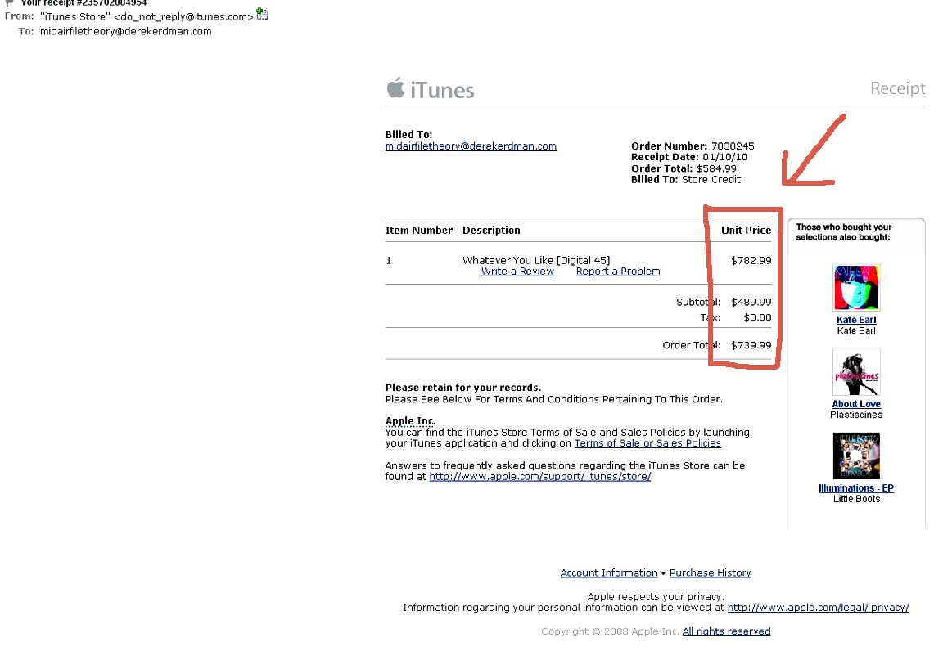Open the Illuminations - EP title link
The image size is (943, 651).
(855, 488)
